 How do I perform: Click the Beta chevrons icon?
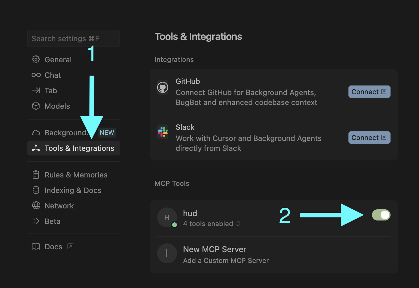(36, 221)
